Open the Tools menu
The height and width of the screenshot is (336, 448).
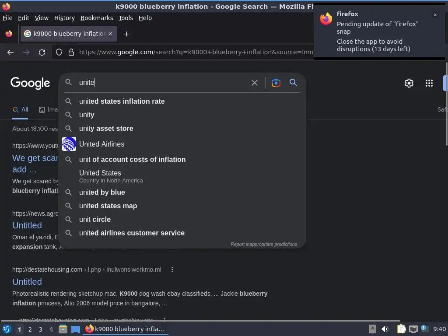126,18
